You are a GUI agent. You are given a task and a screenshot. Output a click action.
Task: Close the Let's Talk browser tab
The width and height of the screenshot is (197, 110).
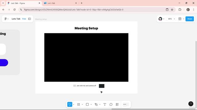(76, 3)
